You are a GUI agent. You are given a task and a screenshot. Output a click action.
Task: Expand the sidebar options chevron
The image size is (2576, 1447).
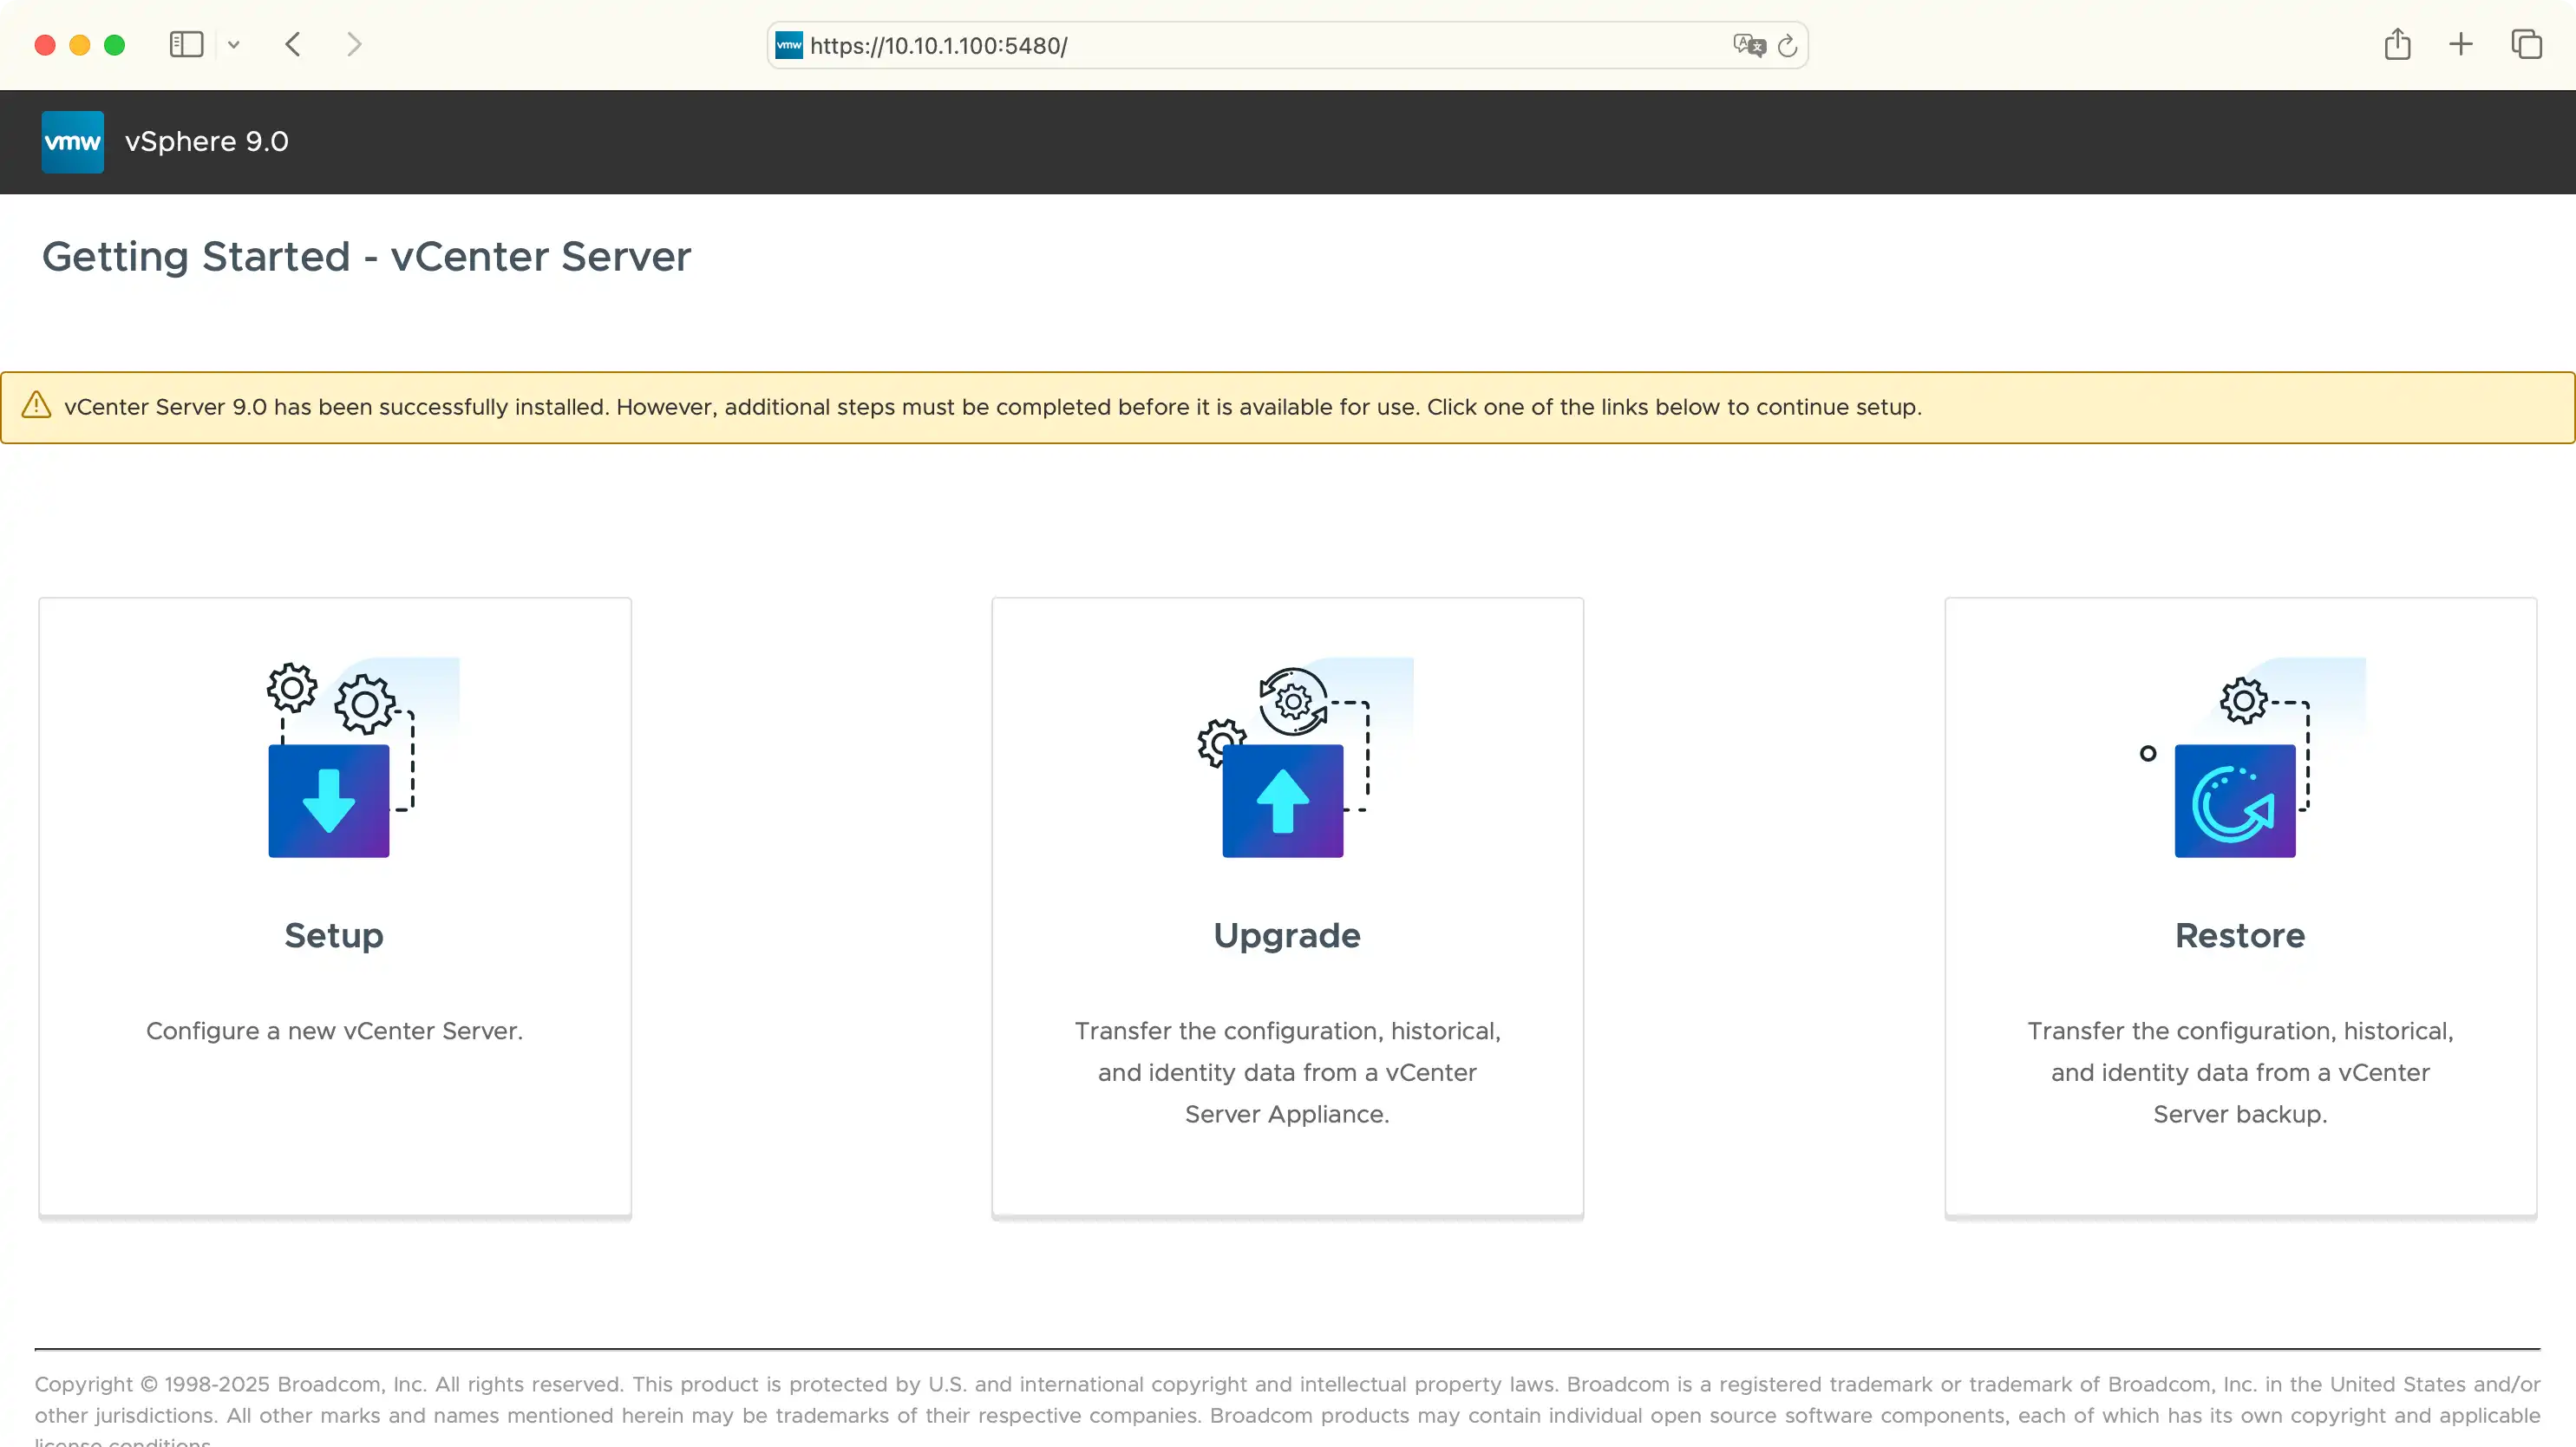point(234,45)
